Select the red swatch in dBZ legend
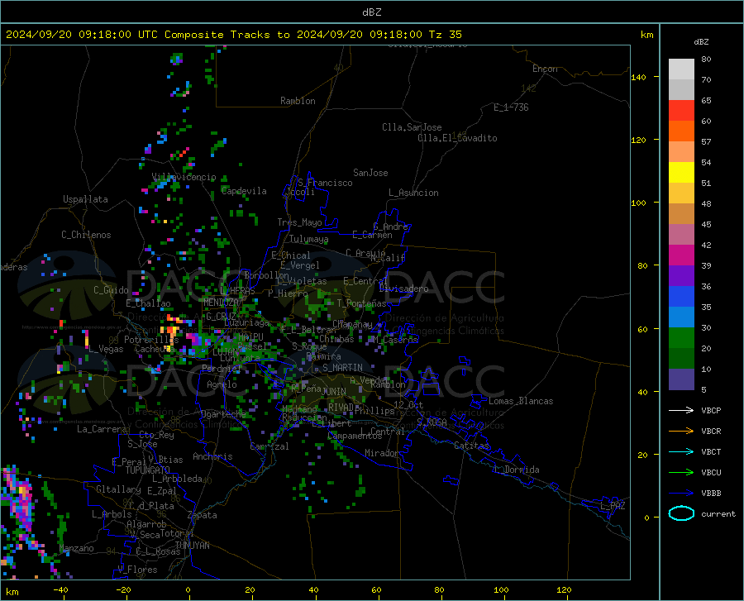 [x=681, y=111]
